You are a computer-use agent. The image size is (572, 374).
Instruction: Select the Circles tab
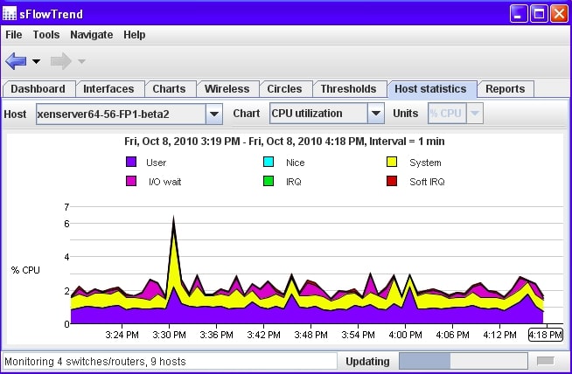pyautogui.click(x=284, y=89)
